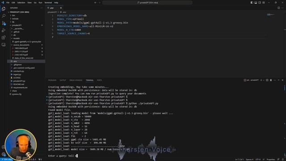The height and width of the screenshot is (161, 286).
Task: Switch to the PORTS panel tab
Action: (99, 80)
